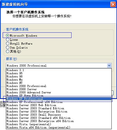The height and width of the screenshot is (130, 117).
Task: Select Windows Server 2003 Small Business
Action: point(59,115)
